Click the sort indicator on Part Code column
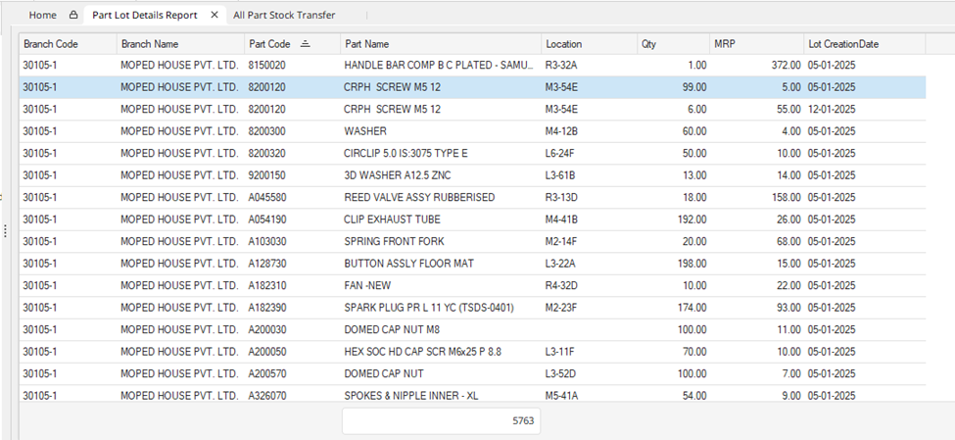 click(x=305, y=44)
